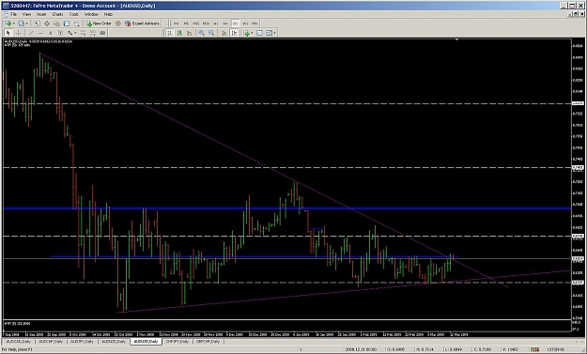Click the chart shift triangle marker
The width and height of the screenshot is (587, 354).
[456, 39]
